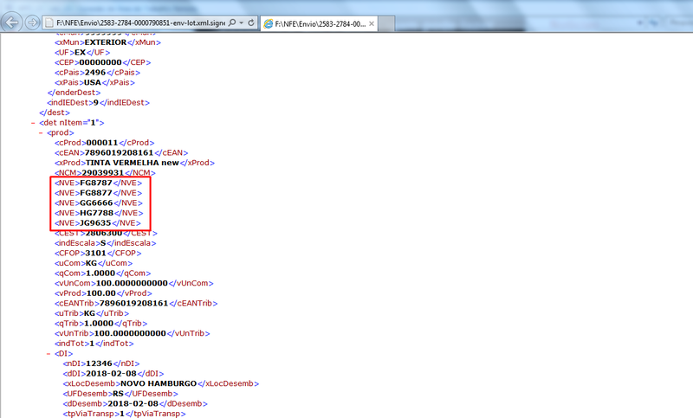Select the xPais value USA
The image size is (693, 418).
[93, 82]
